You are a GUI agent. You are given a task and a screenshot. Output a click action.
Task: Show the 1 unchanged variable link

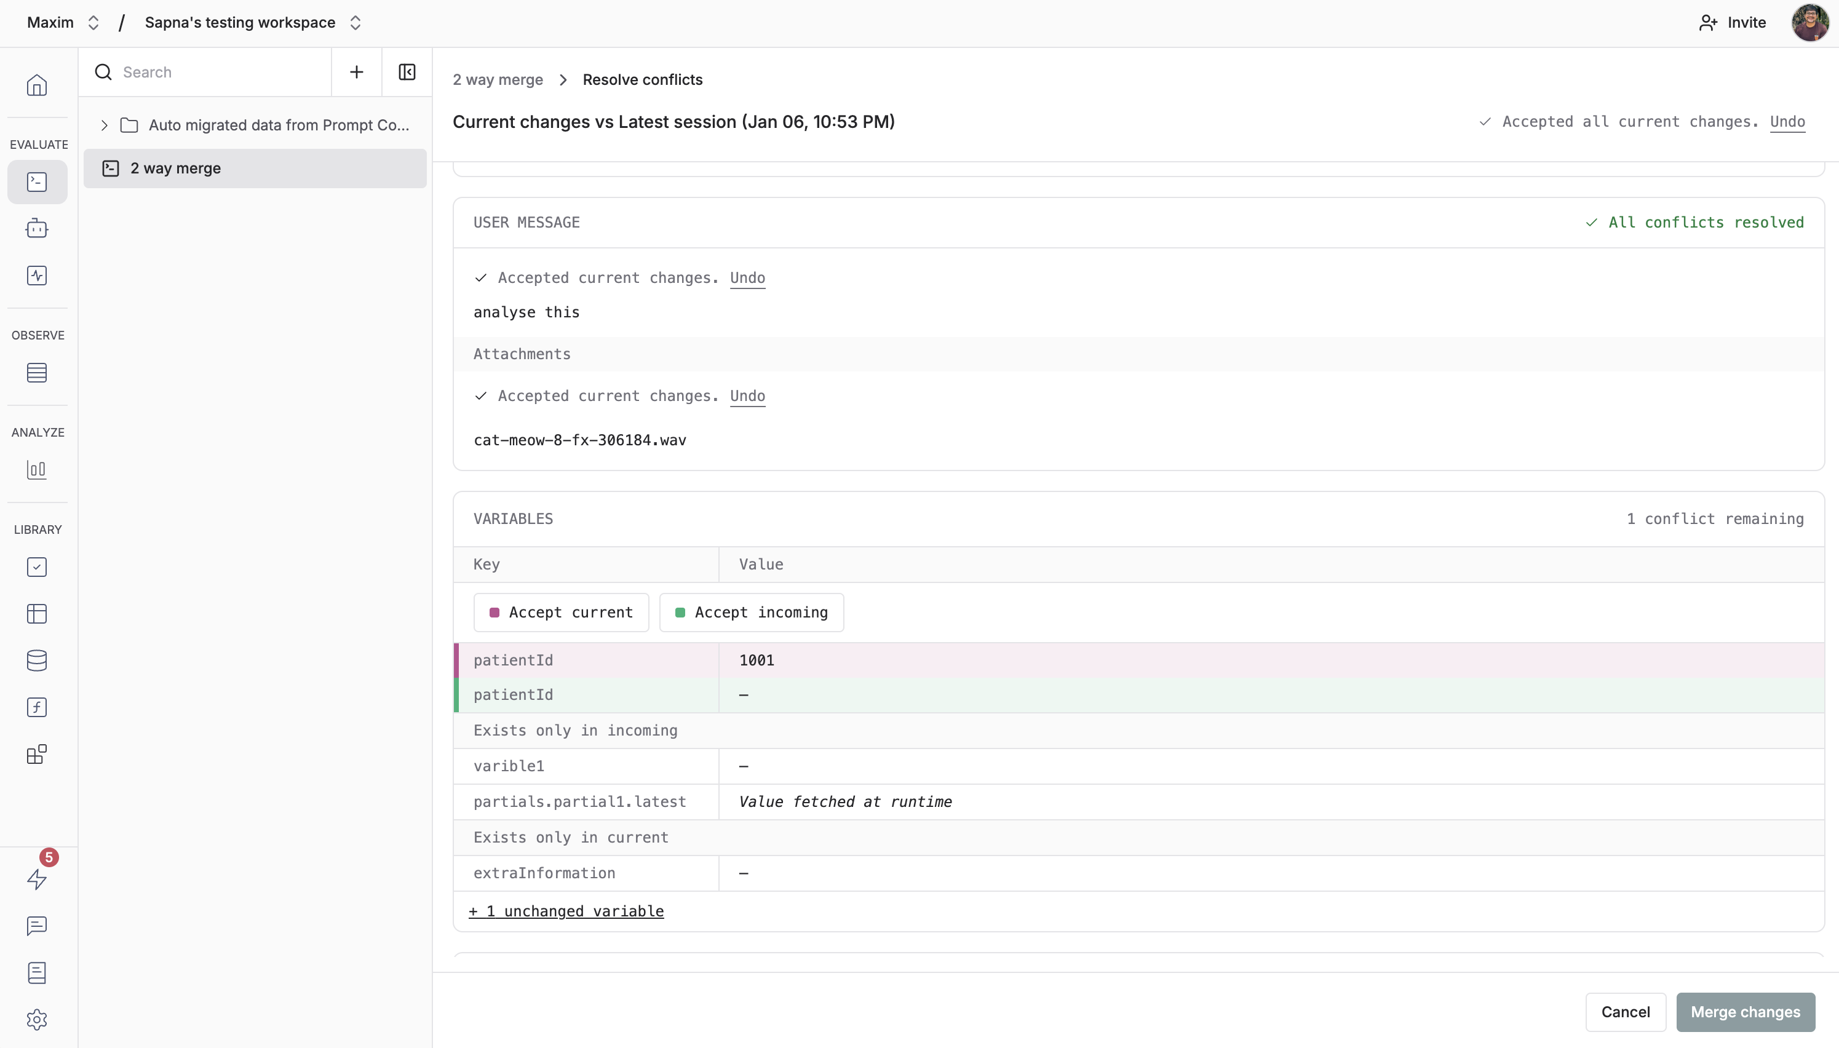click(566, 911)
